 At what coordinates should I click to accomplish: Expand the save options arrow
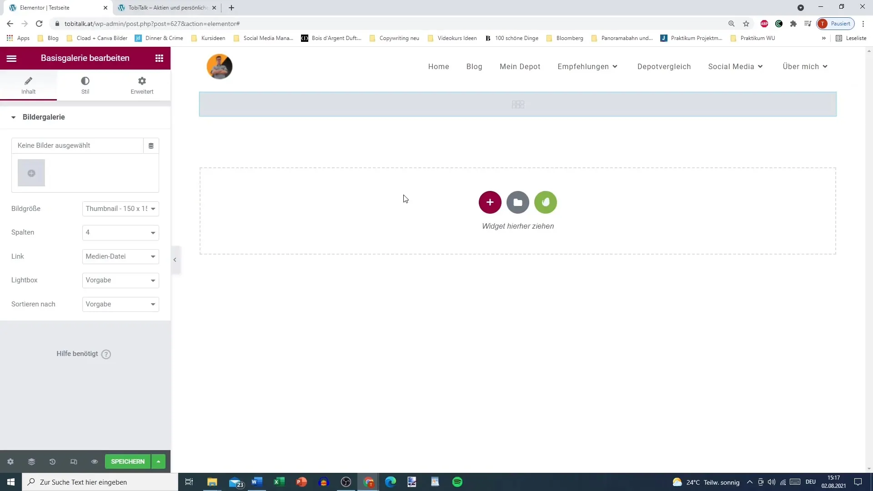click(158, 461)
